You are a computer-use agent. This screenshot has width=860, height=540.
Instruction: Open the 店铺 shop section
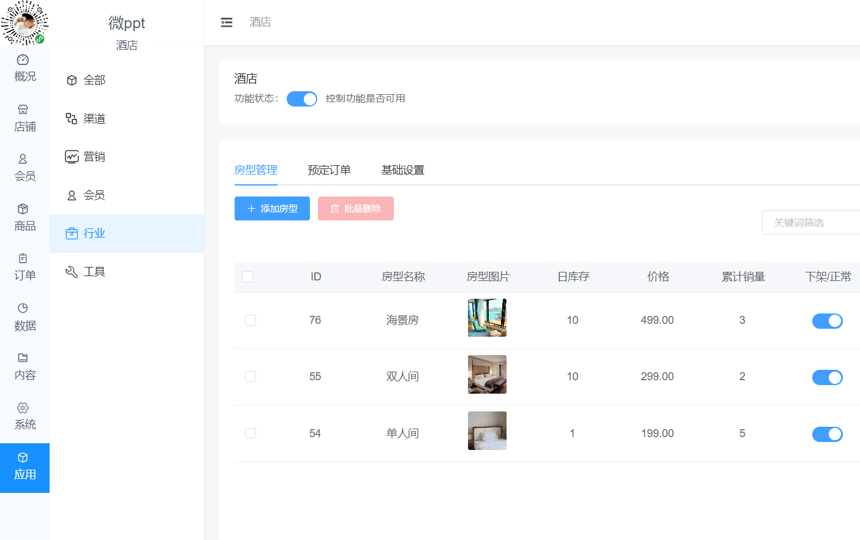[x=25, y=119]
